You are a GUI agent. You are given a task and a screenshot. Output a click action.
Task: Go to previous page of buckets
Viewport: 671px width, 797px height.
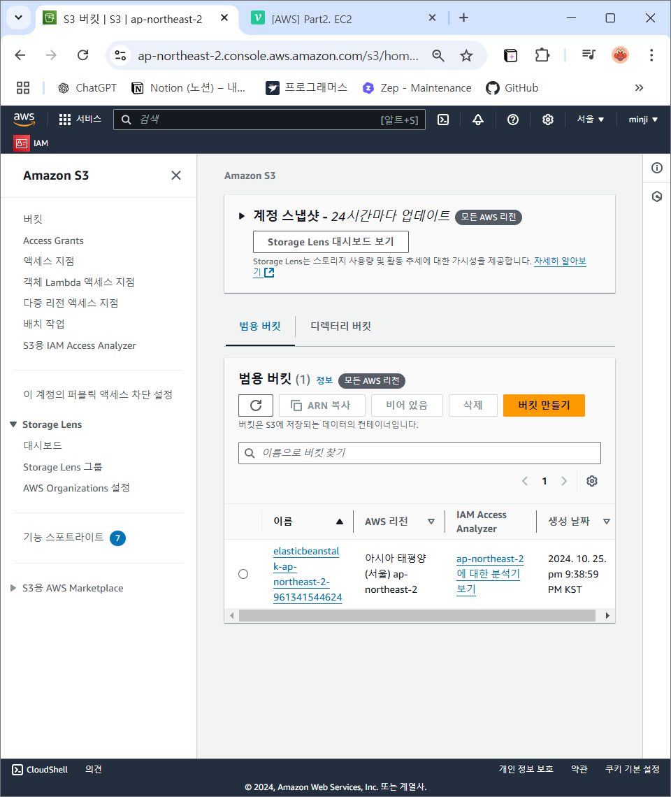[525, 481]
